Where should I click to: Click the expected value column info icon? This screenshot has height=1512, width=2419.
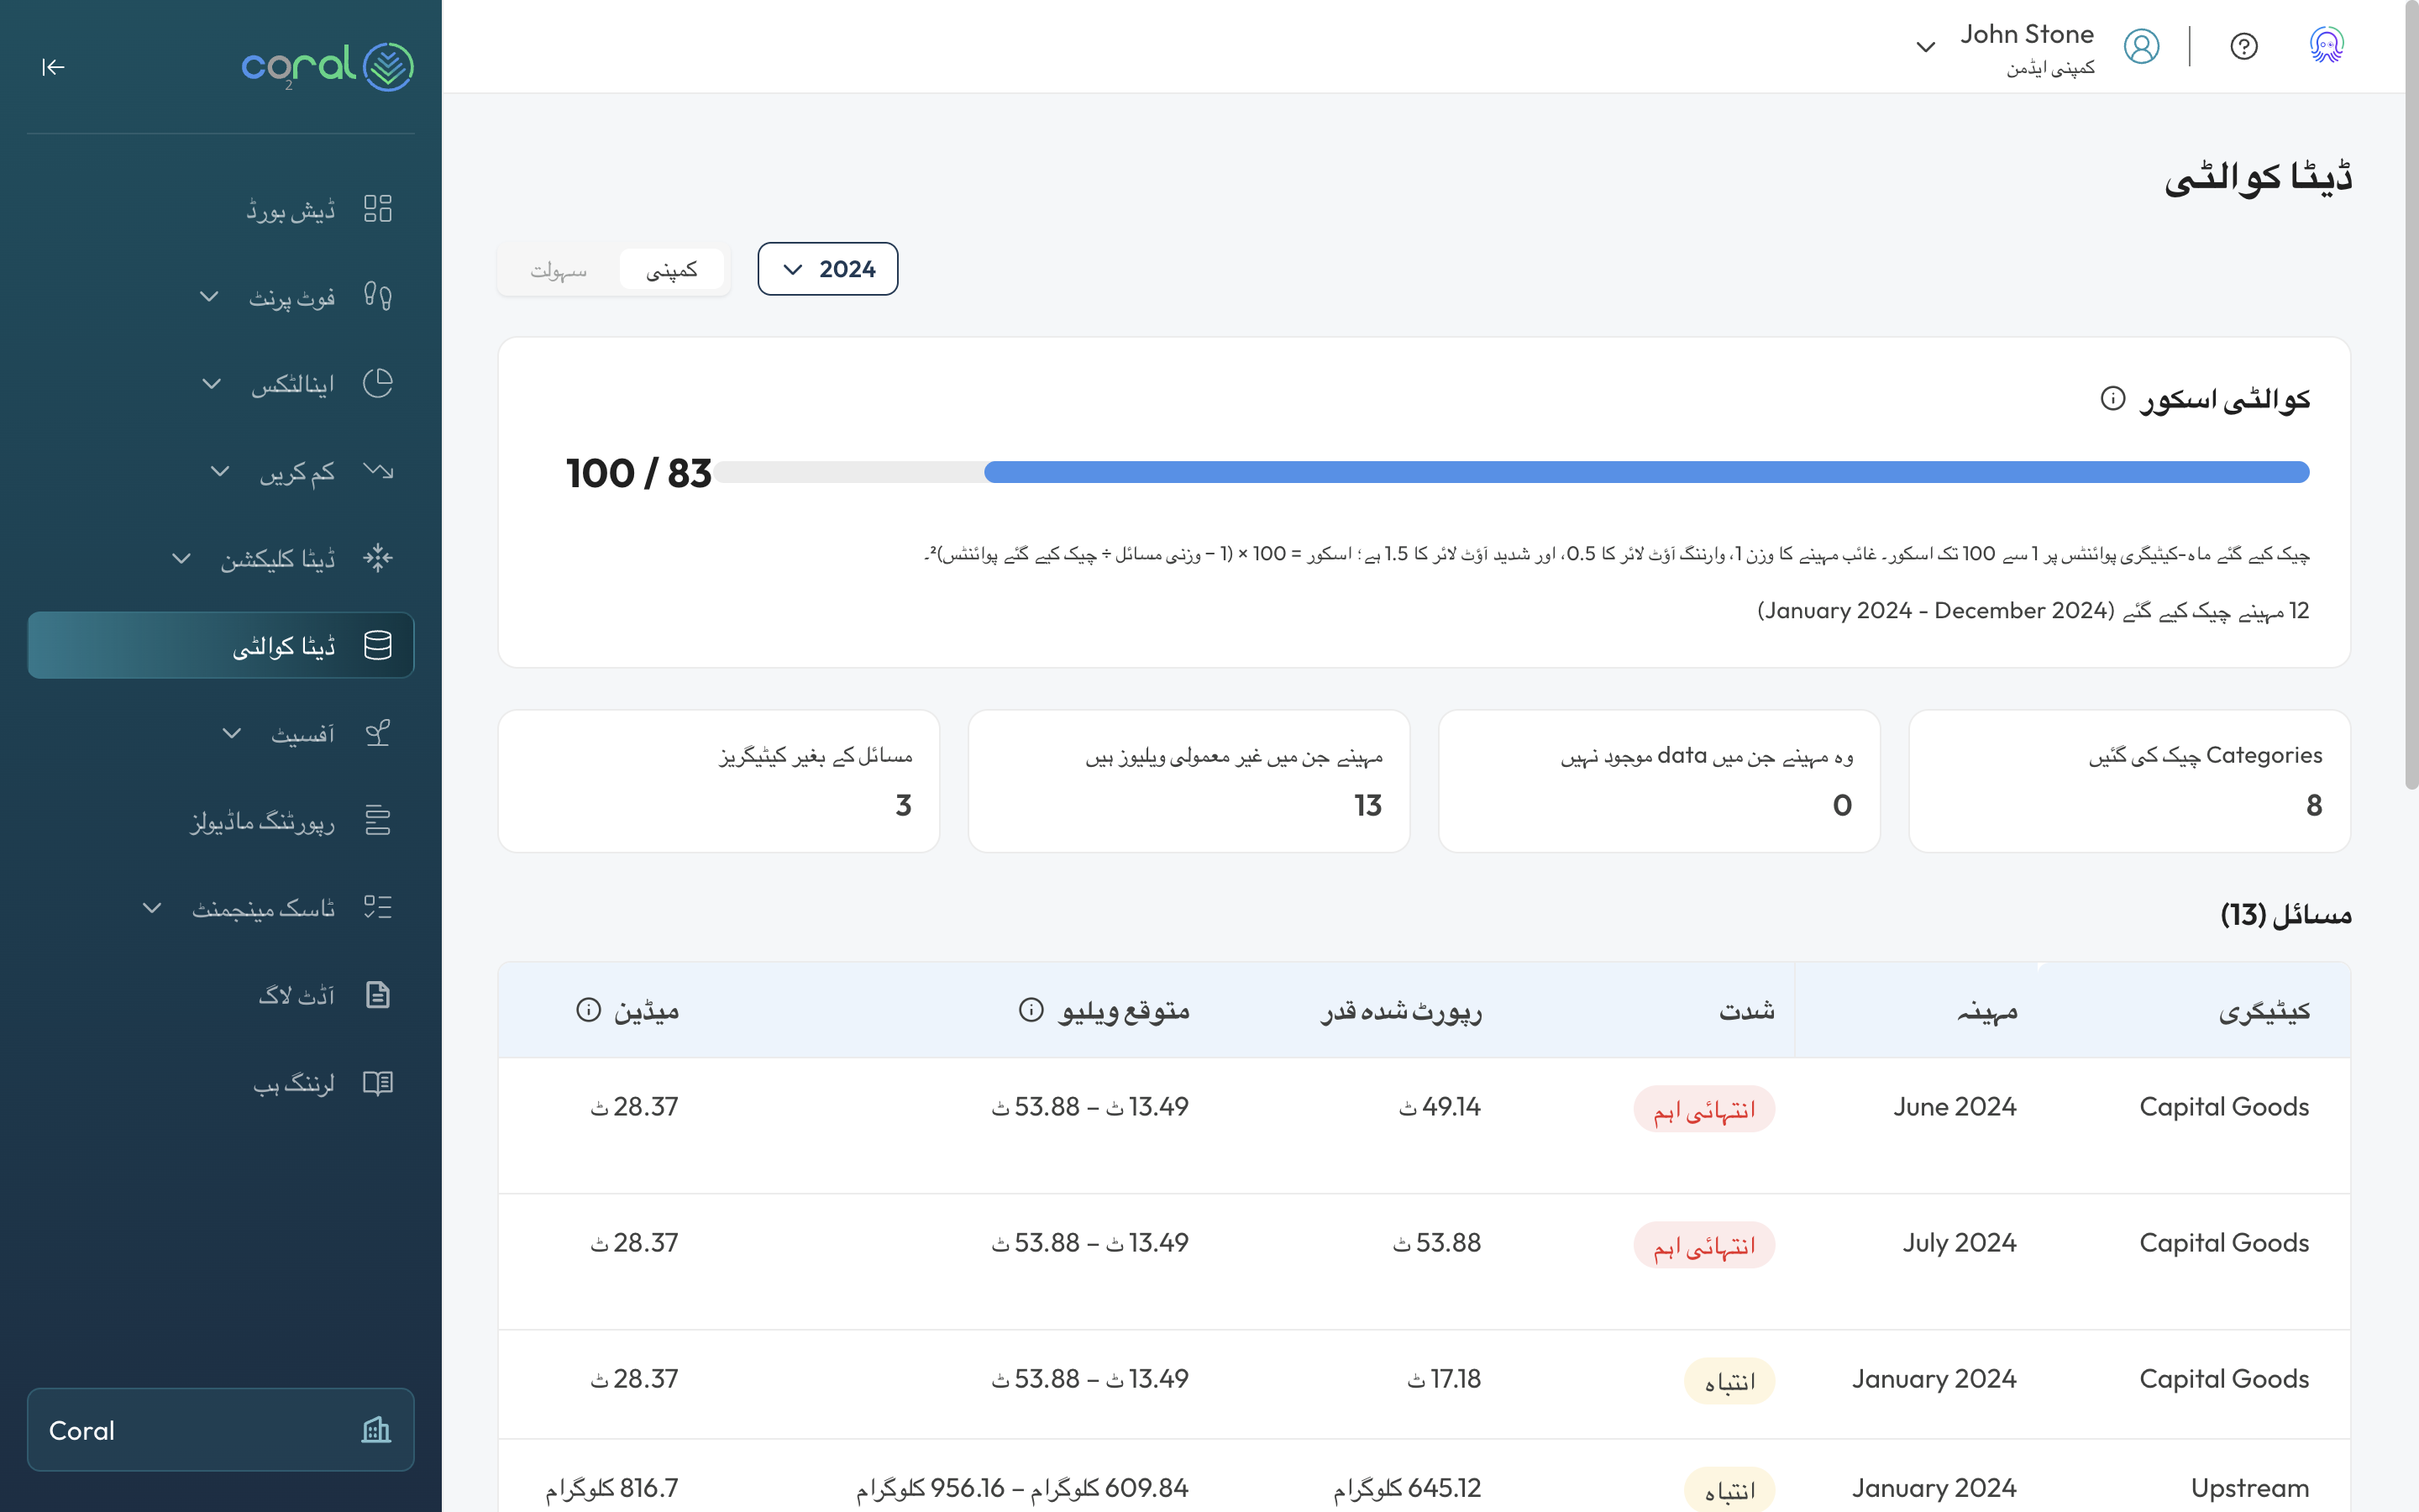tap(1031, 1010)
